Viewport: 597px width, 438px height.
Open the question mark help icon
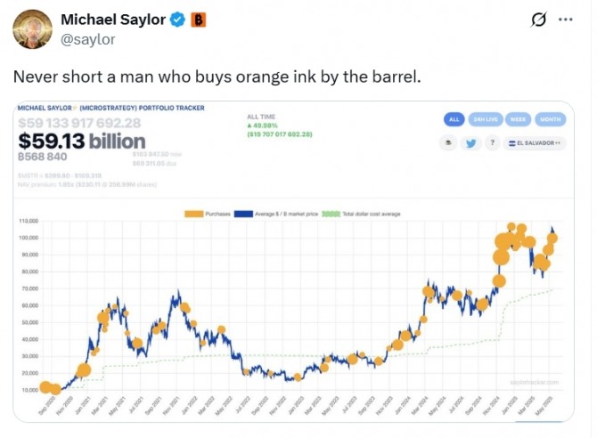tap(492, 143)
